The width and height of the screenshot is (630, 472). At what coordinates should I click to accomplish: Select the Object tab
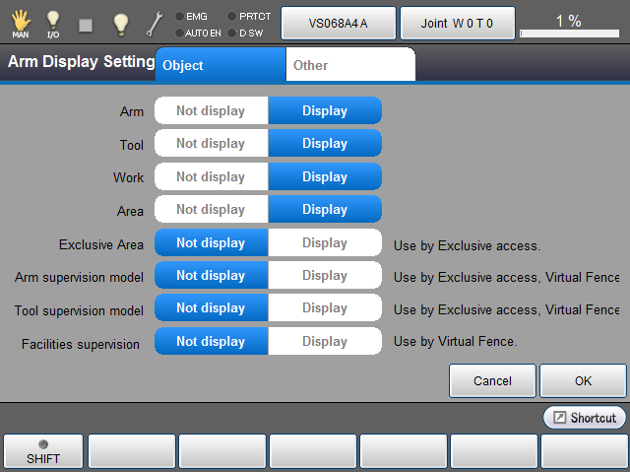(220, 65)
